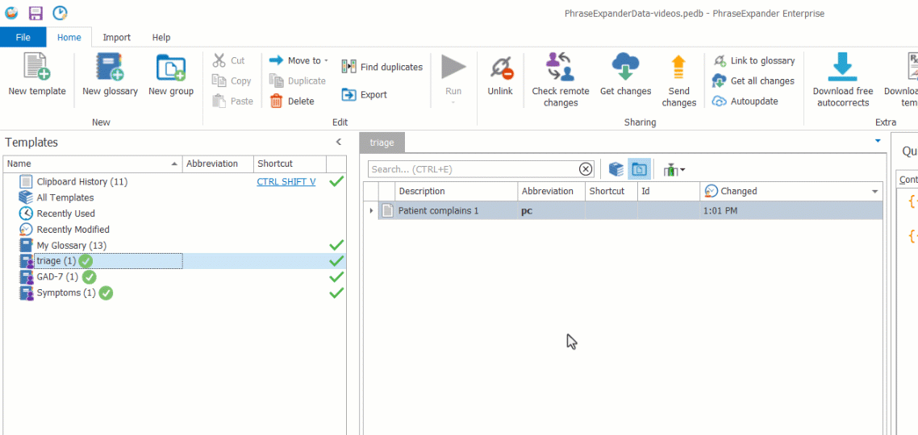Run Find duplicates
918x435 pixels.
click(382, 67)
